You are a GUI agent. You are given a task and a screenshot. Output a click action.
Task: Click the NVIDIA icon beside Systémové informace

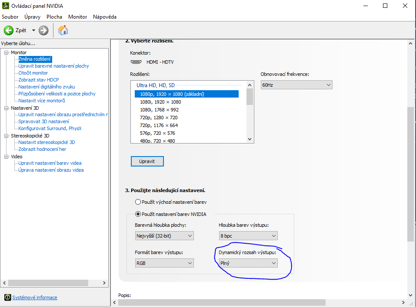point(8,297)
